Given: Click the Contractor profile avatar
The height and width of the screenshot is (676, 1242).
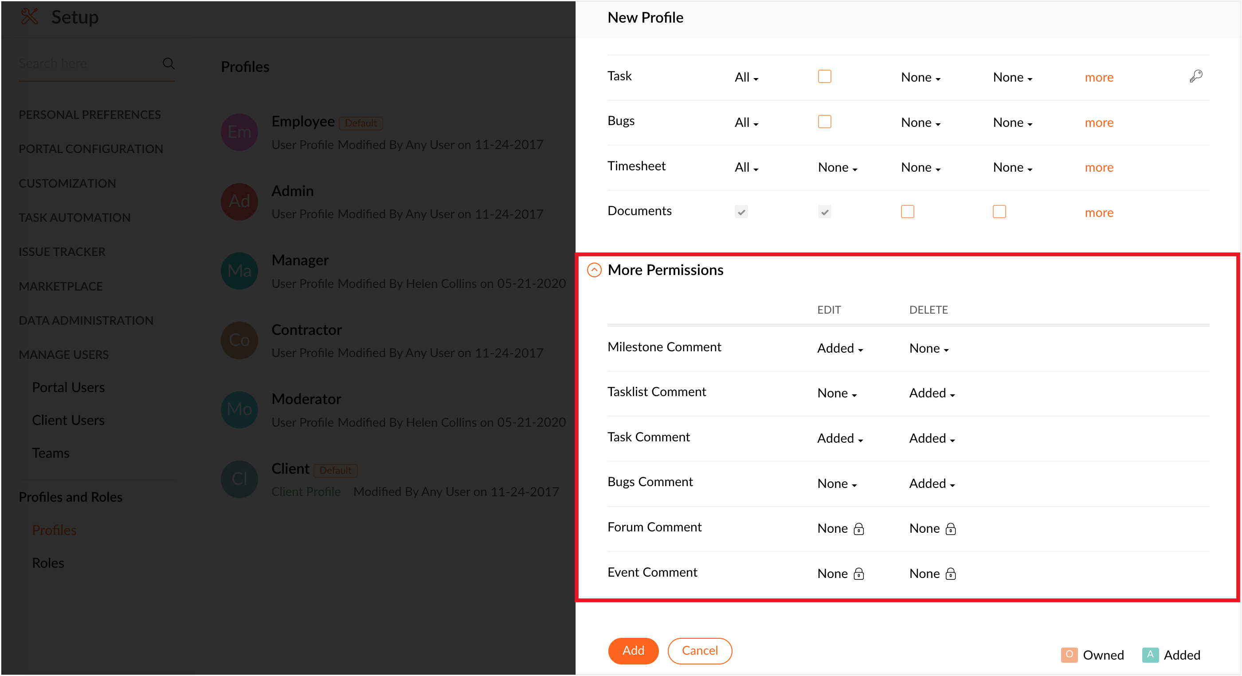Looking at the screenshot, I should pos(239,340).
